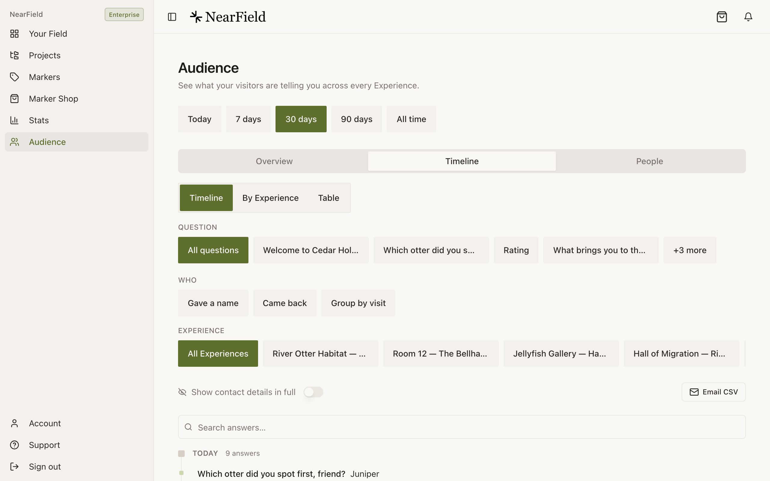Click the Projects tree icon in sidebar
This screenshot has height=481, width=770.
click(14, 55)
